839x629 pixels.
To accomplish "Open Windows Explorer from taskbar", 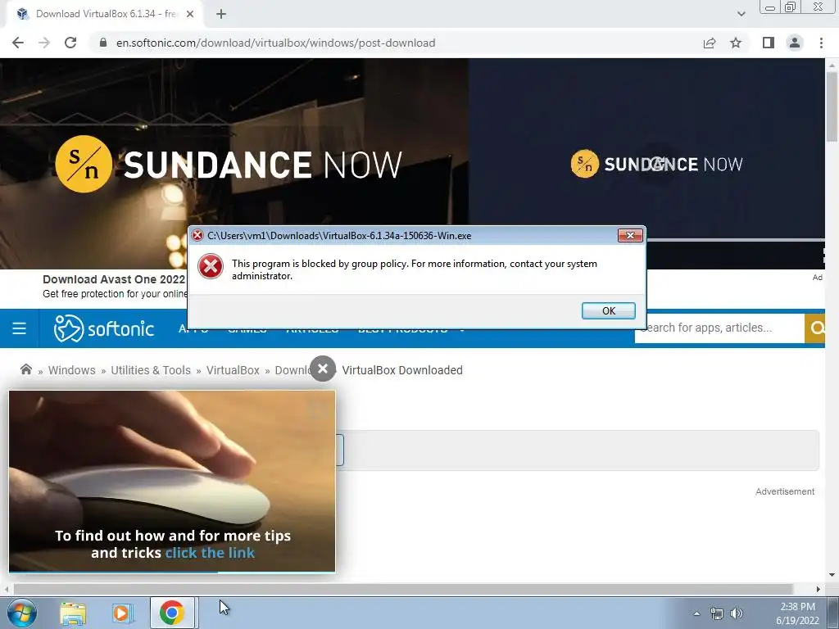I will tap(73, 613).
